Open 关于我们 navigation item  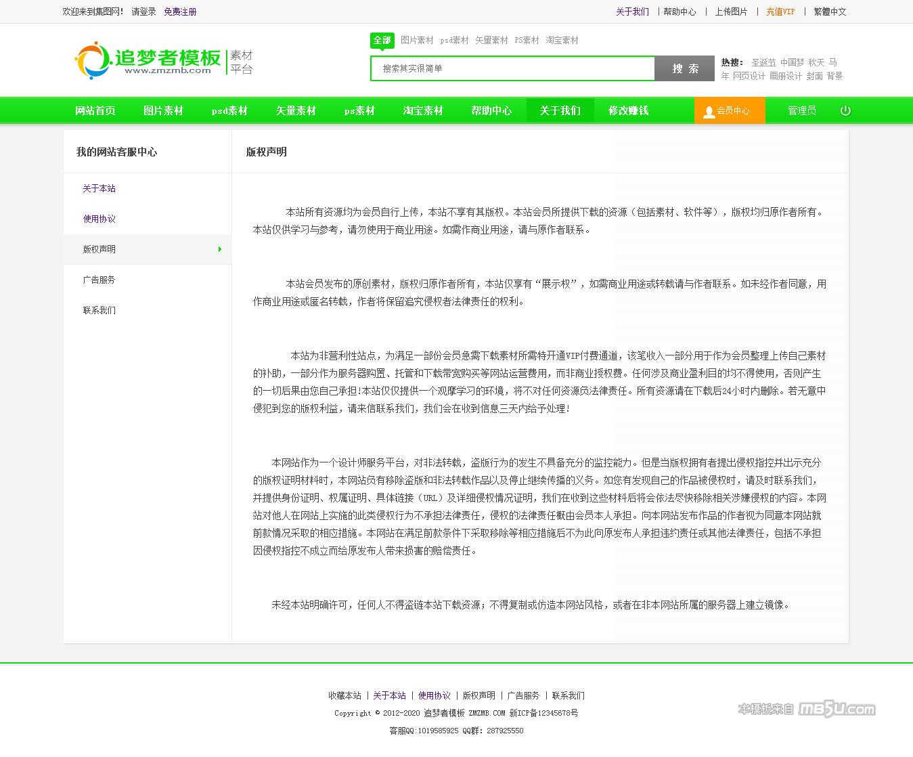[560, 110]
